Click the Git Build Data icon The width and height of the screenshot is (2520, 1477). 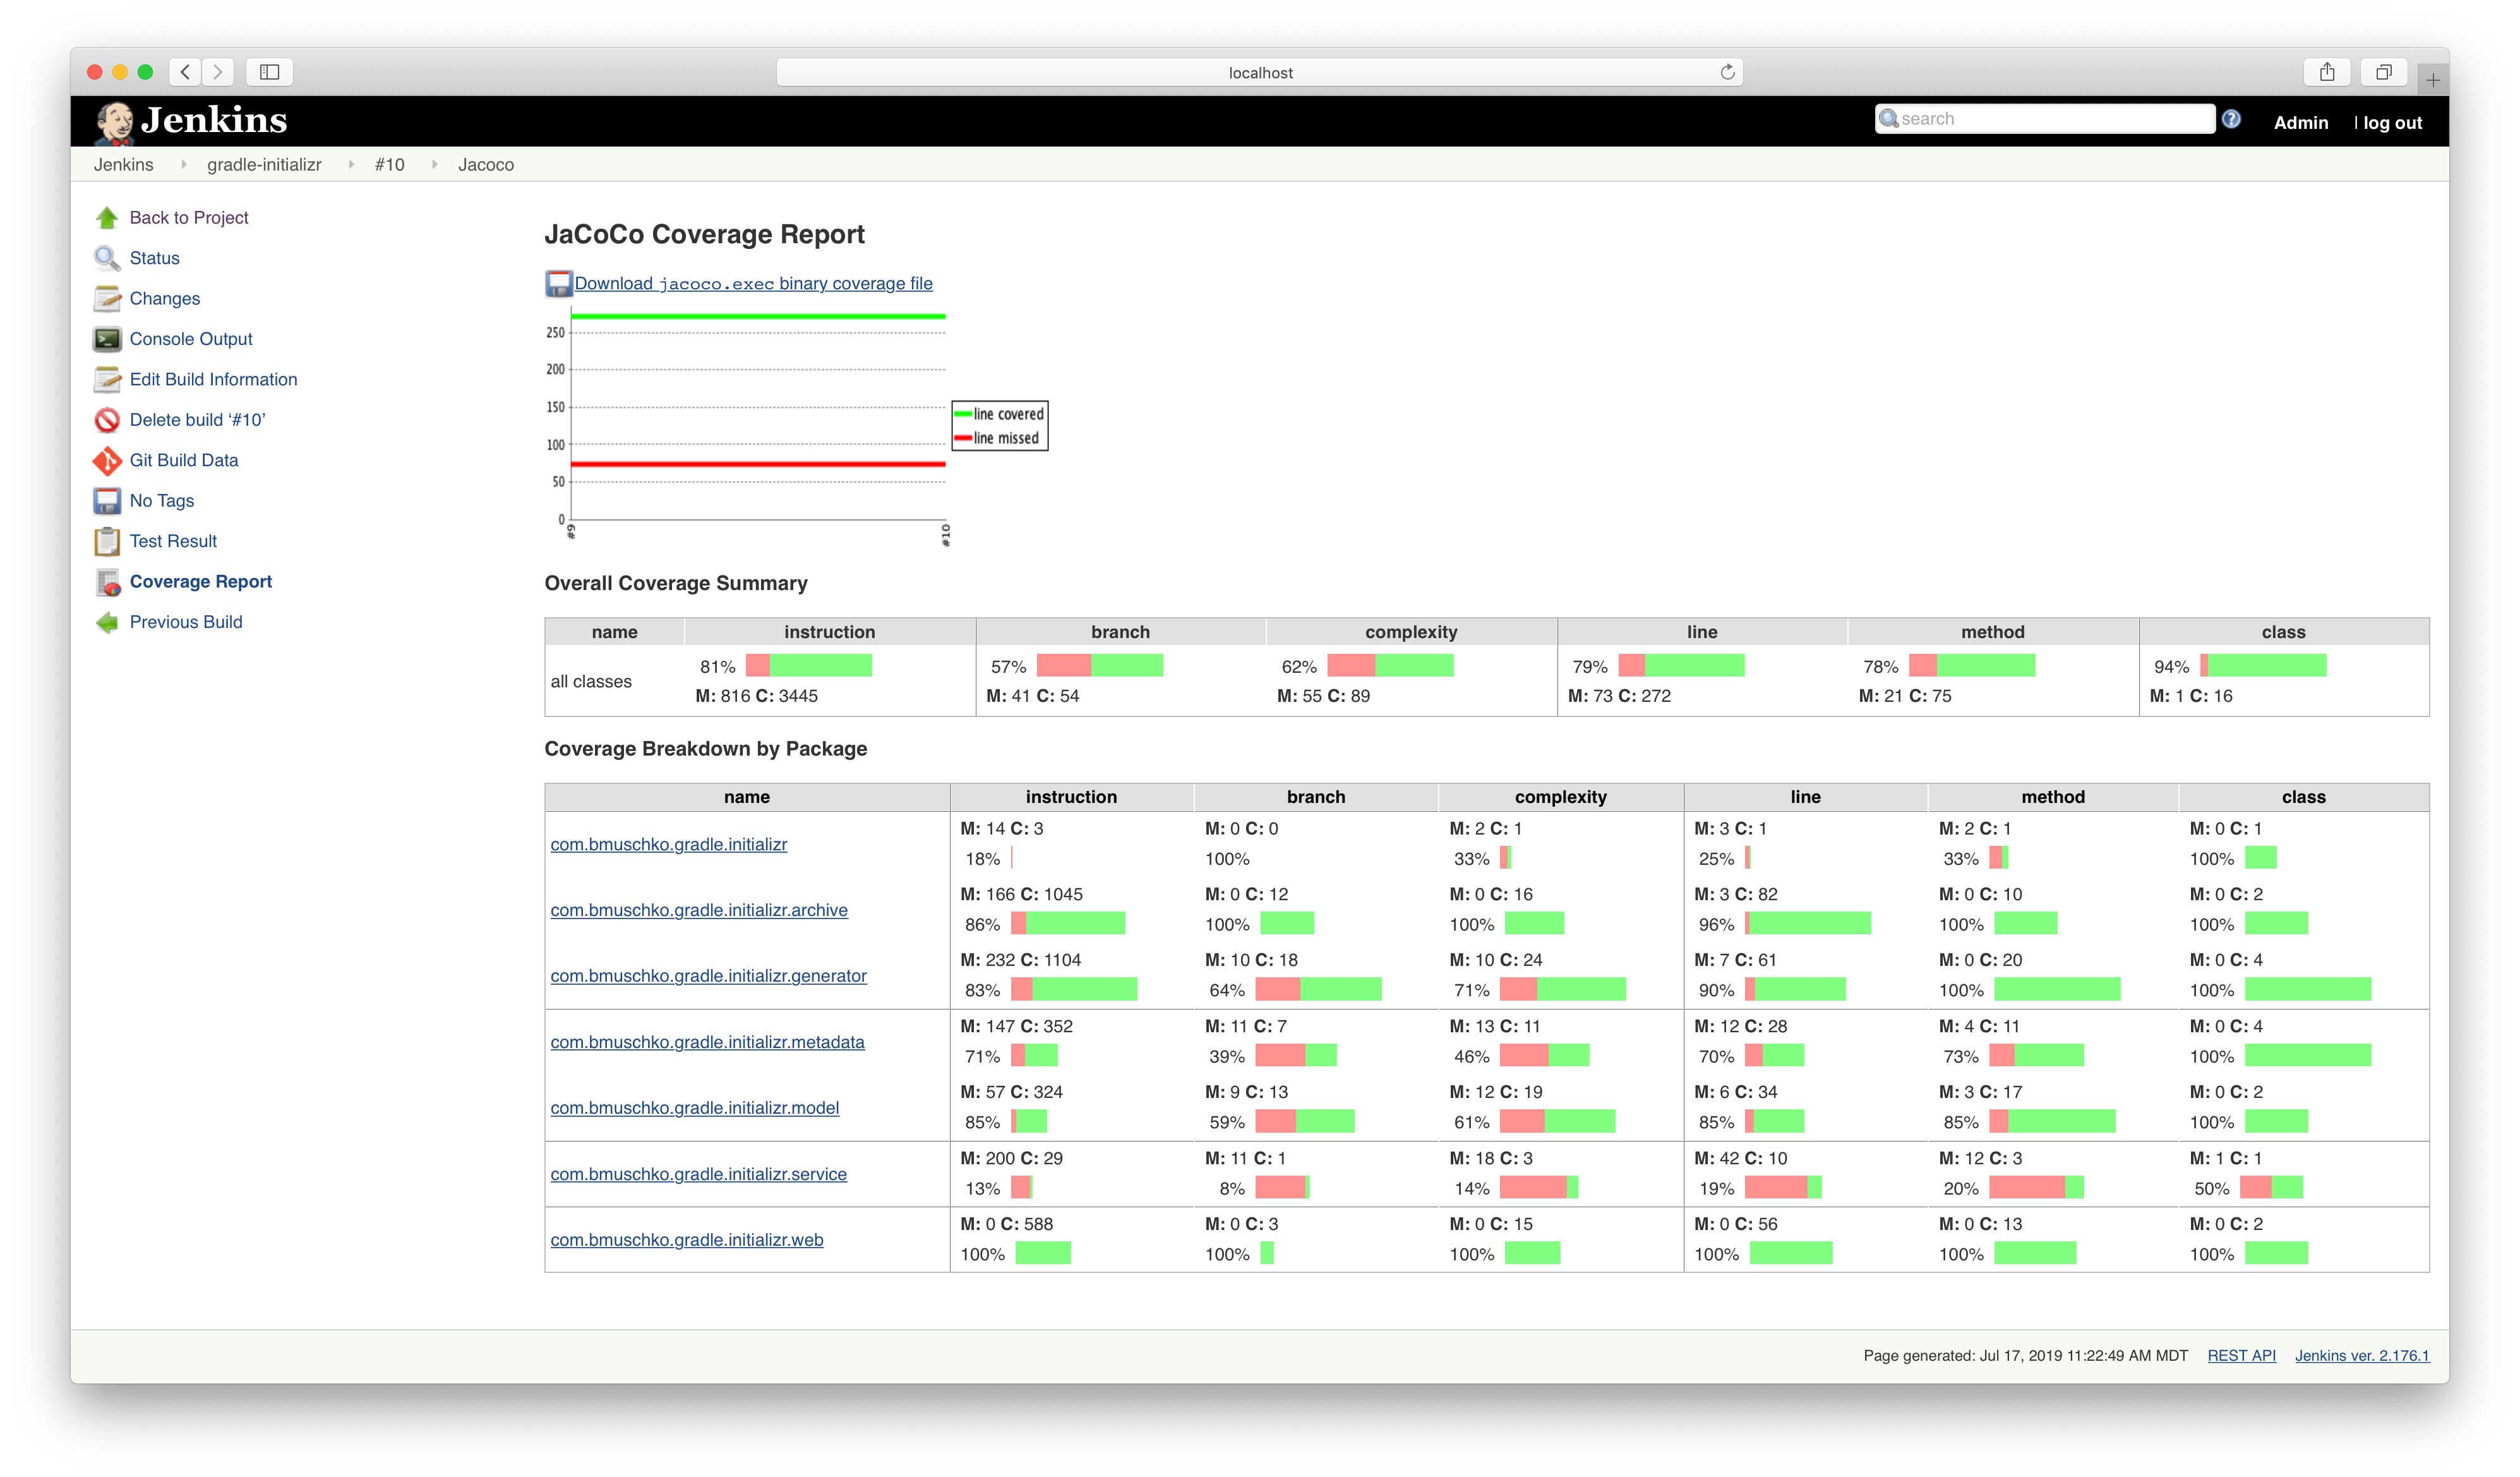(107, 460)
